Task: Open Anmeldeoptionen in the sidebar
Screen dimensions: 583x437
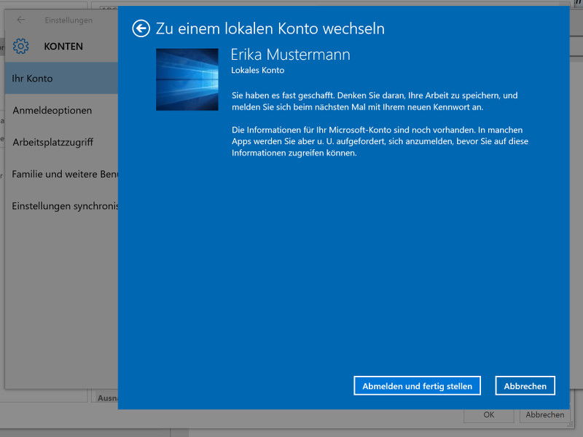Action: click(61, 111)
